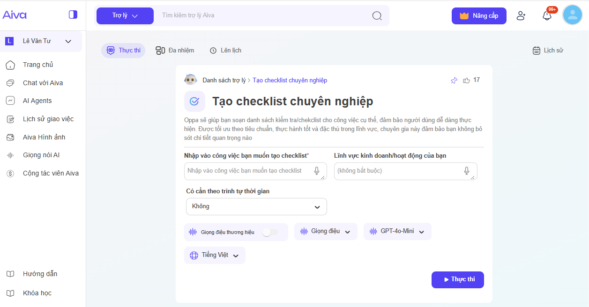Open notifications bell icon

click(x=547, y=15)
